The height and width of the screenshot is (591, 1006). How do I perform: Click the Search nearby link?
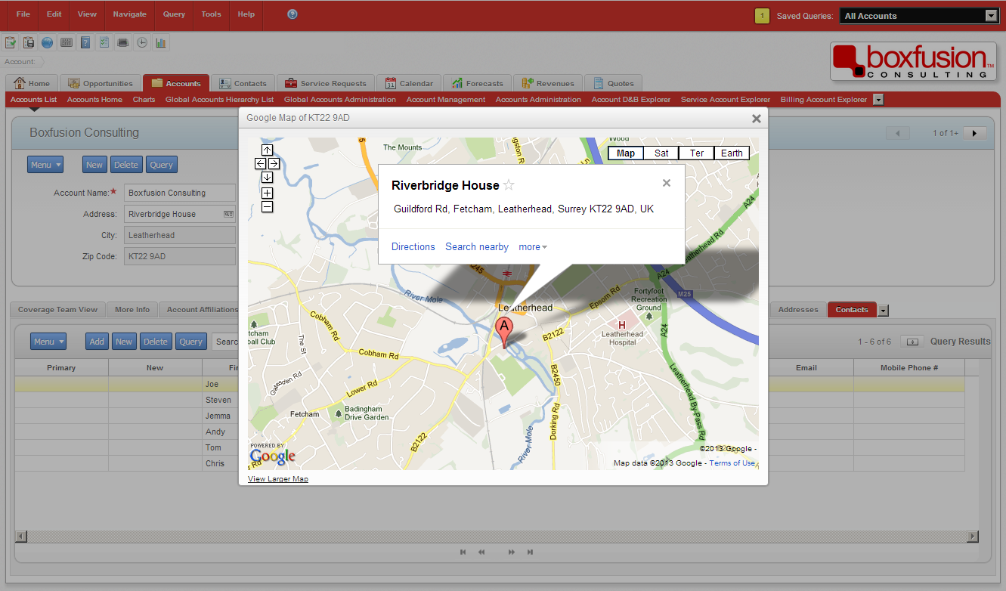(477, 247)
